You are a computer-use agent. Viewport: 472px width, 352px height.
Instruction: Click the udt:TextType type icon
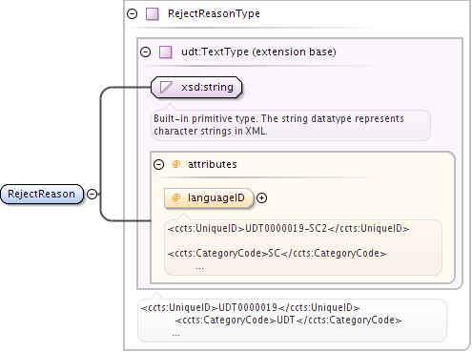point(166,52)
